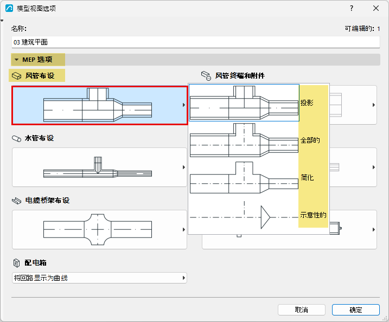Click the 风管终端和附件 heading text
Image resolution: width=389 pixels, height=322 pixels.
click(240, 75)
